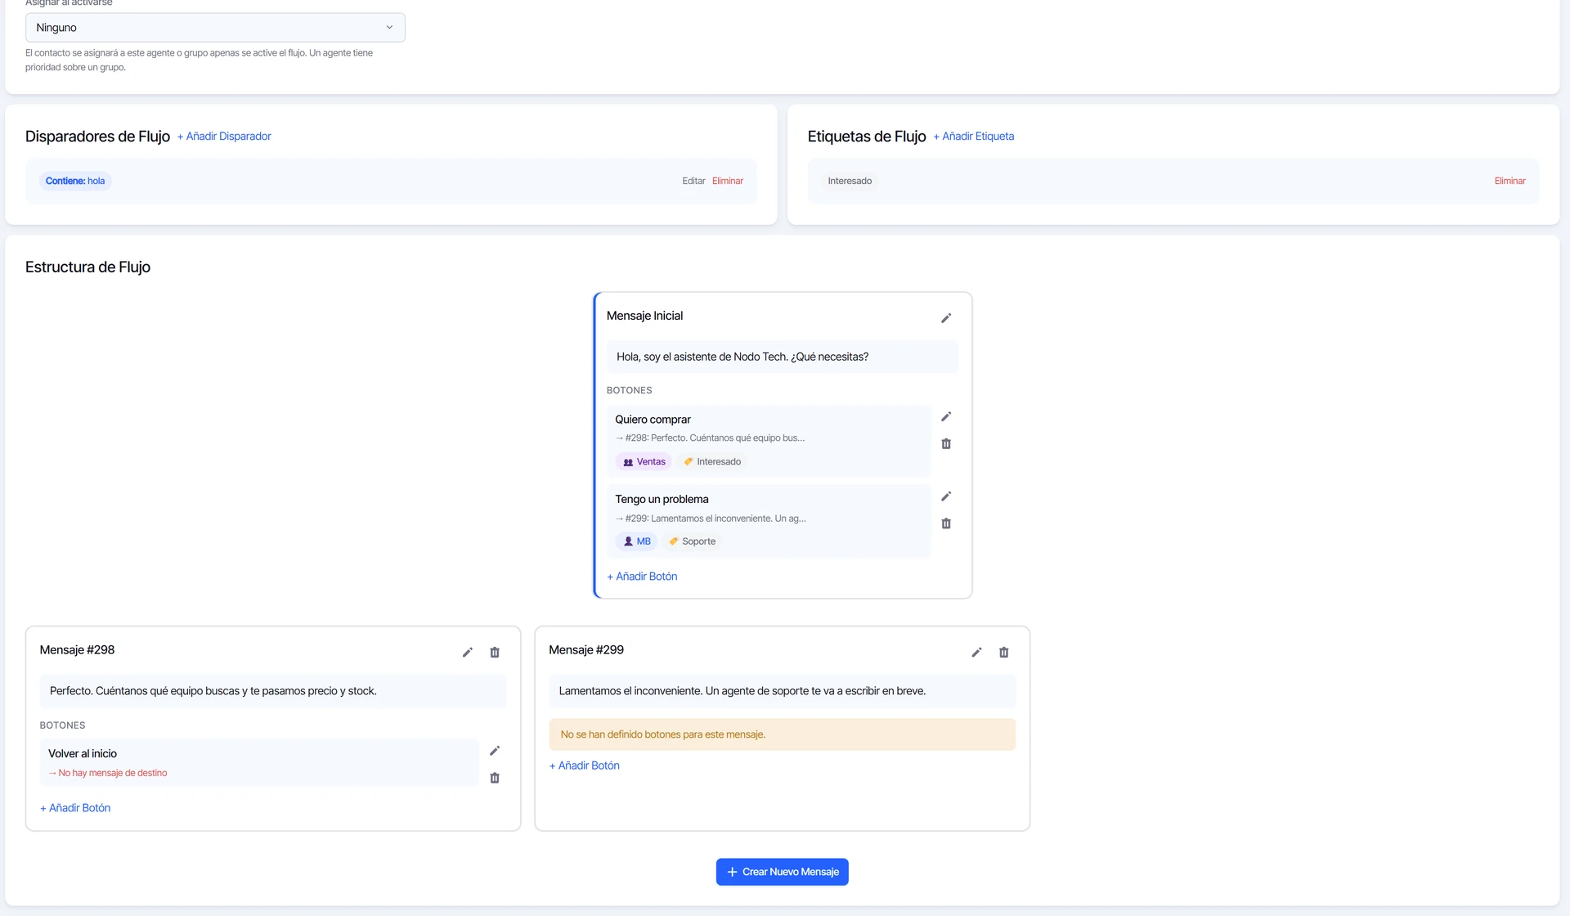The height and width of the screenshot is (916, 1570).
Task: Select the 'Tengo un problema' button title
Action: click(662, 500)
